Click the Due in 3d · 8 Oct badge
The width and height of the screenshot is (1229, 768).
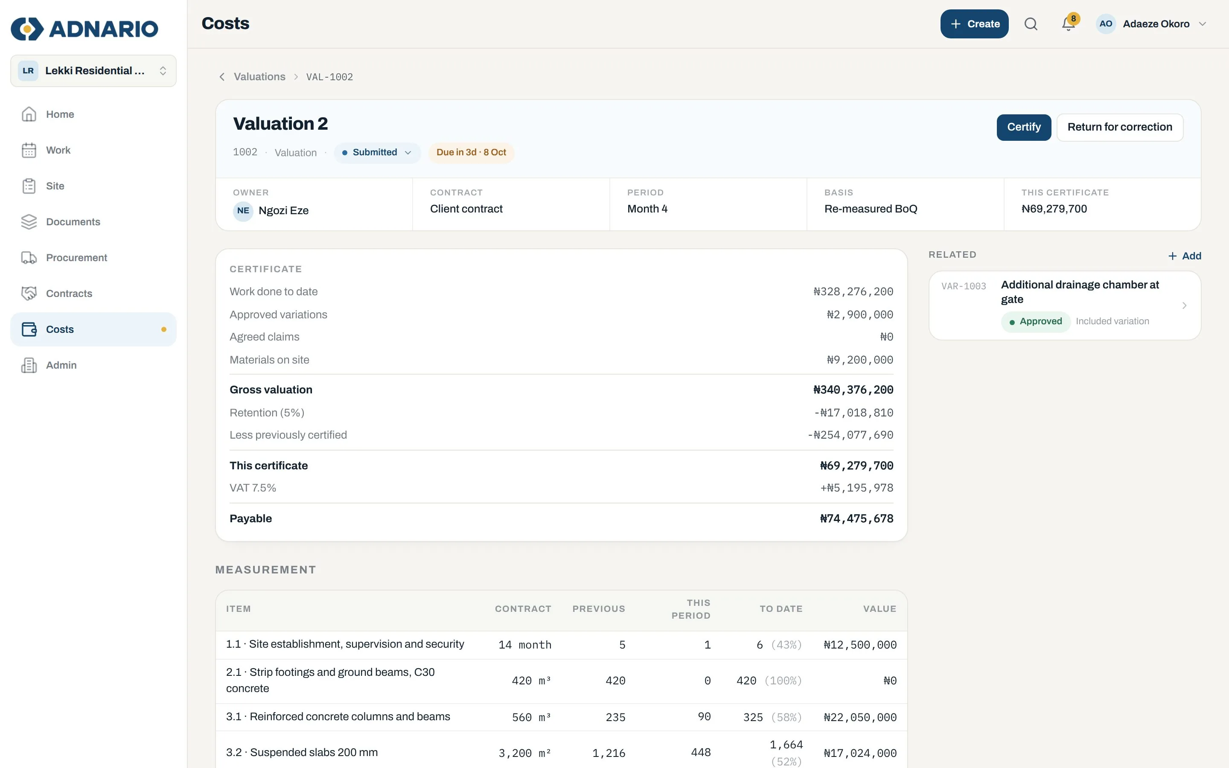[x=471, y=153]
